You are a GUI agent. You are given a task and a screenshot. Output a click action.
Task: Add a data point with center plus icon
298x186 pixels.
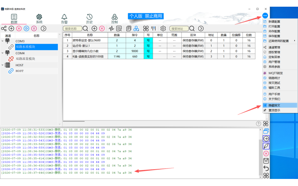94,29
